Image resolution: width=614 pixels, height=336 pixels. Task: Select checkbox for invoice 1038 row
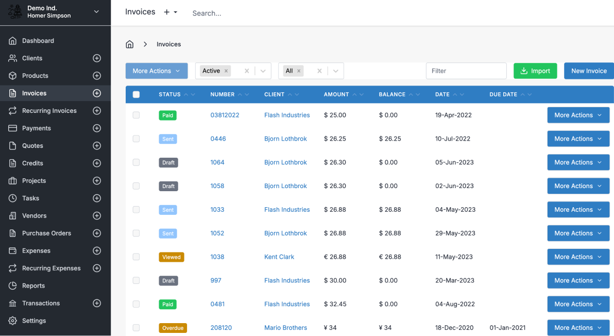click(x=136, y=257)
